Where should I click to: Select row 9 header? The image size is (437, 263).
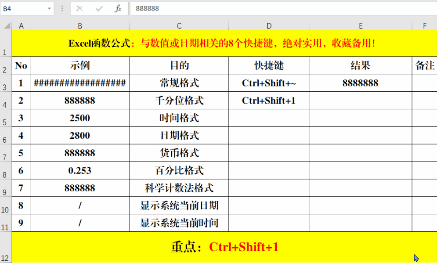coord(6,188)
